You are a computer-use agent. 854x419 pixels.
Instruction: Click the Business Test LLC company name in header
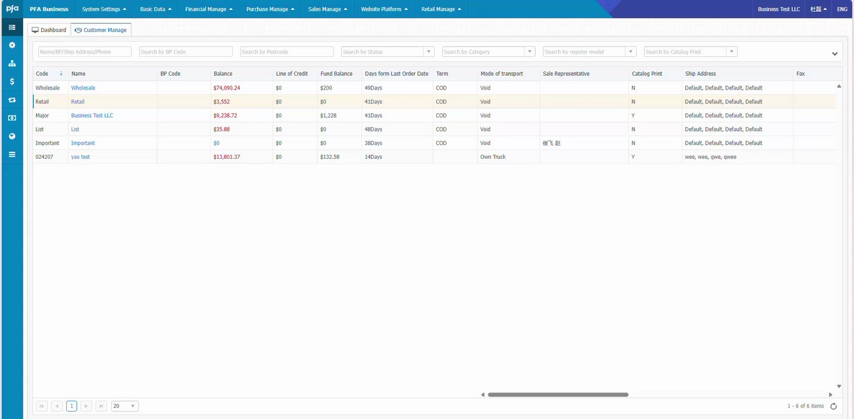(x=779, y=9)
